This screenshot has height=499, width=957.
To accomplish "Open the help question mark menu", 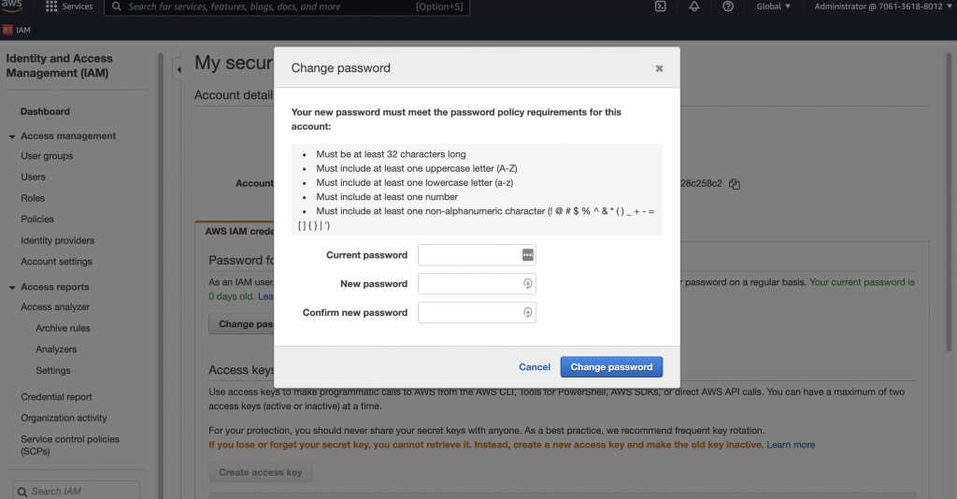I will [728, 7].
